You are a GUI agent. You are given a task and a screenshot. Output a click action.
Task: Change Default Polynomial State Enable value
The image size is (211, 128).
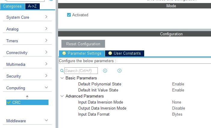[x=178, y=84]
